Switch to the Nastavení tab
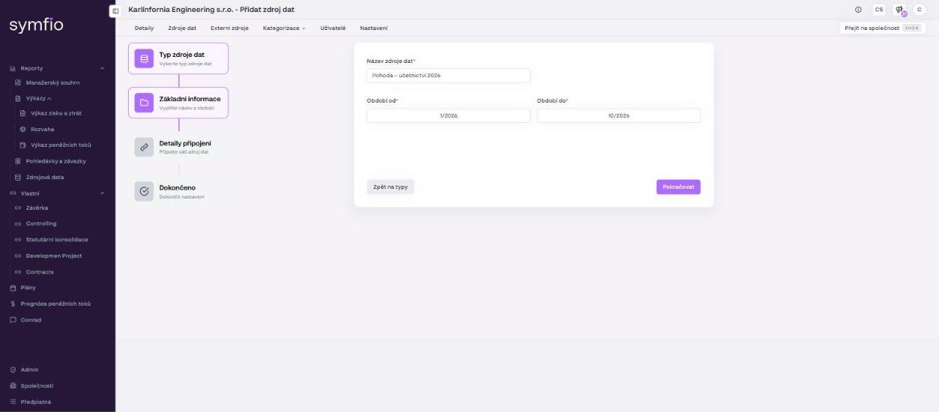The image size is (939, 412). coord(374,28)
